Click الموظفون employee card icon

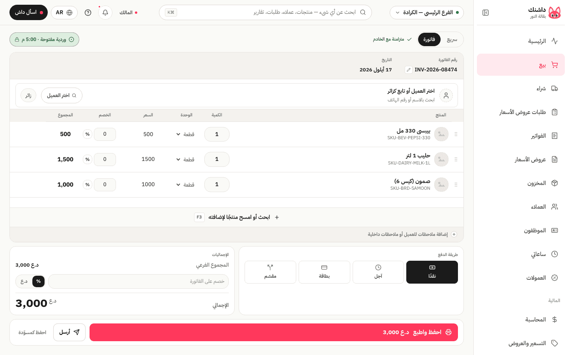(555, 230)
